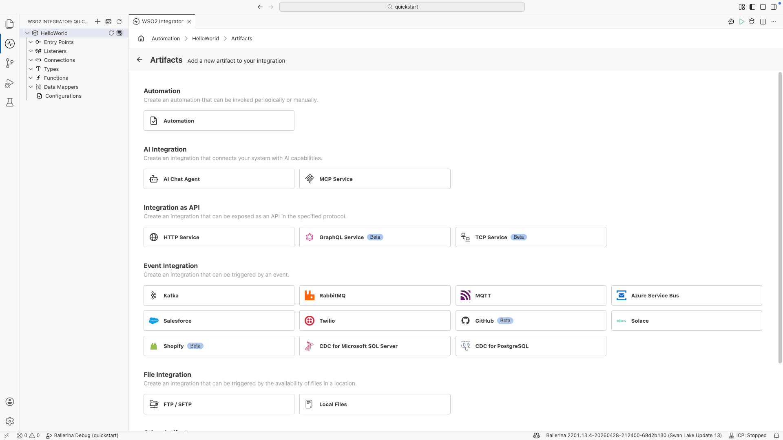This screenshot has width=783, height=440.
Task: Click the home icon in breadcrumb
Action: (x=141, y=38)
